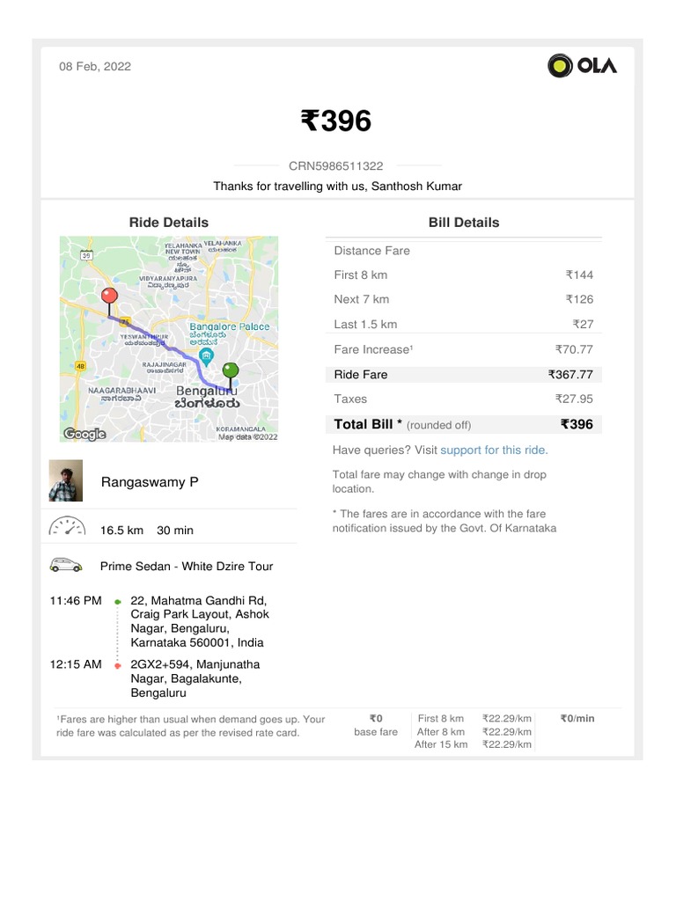Click the Manjunatha Nagar drop address
Image resolution: width=676 pixels, height=901 pixels.
coord(195,678)
